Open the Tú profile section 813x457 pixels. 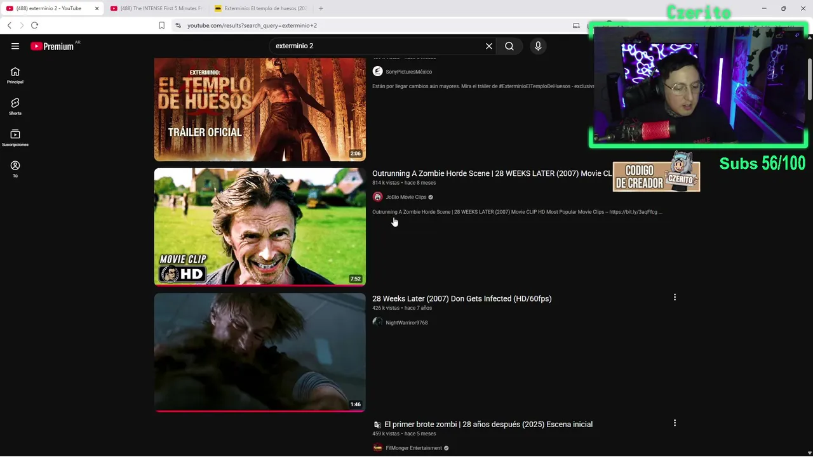(15, 169)
